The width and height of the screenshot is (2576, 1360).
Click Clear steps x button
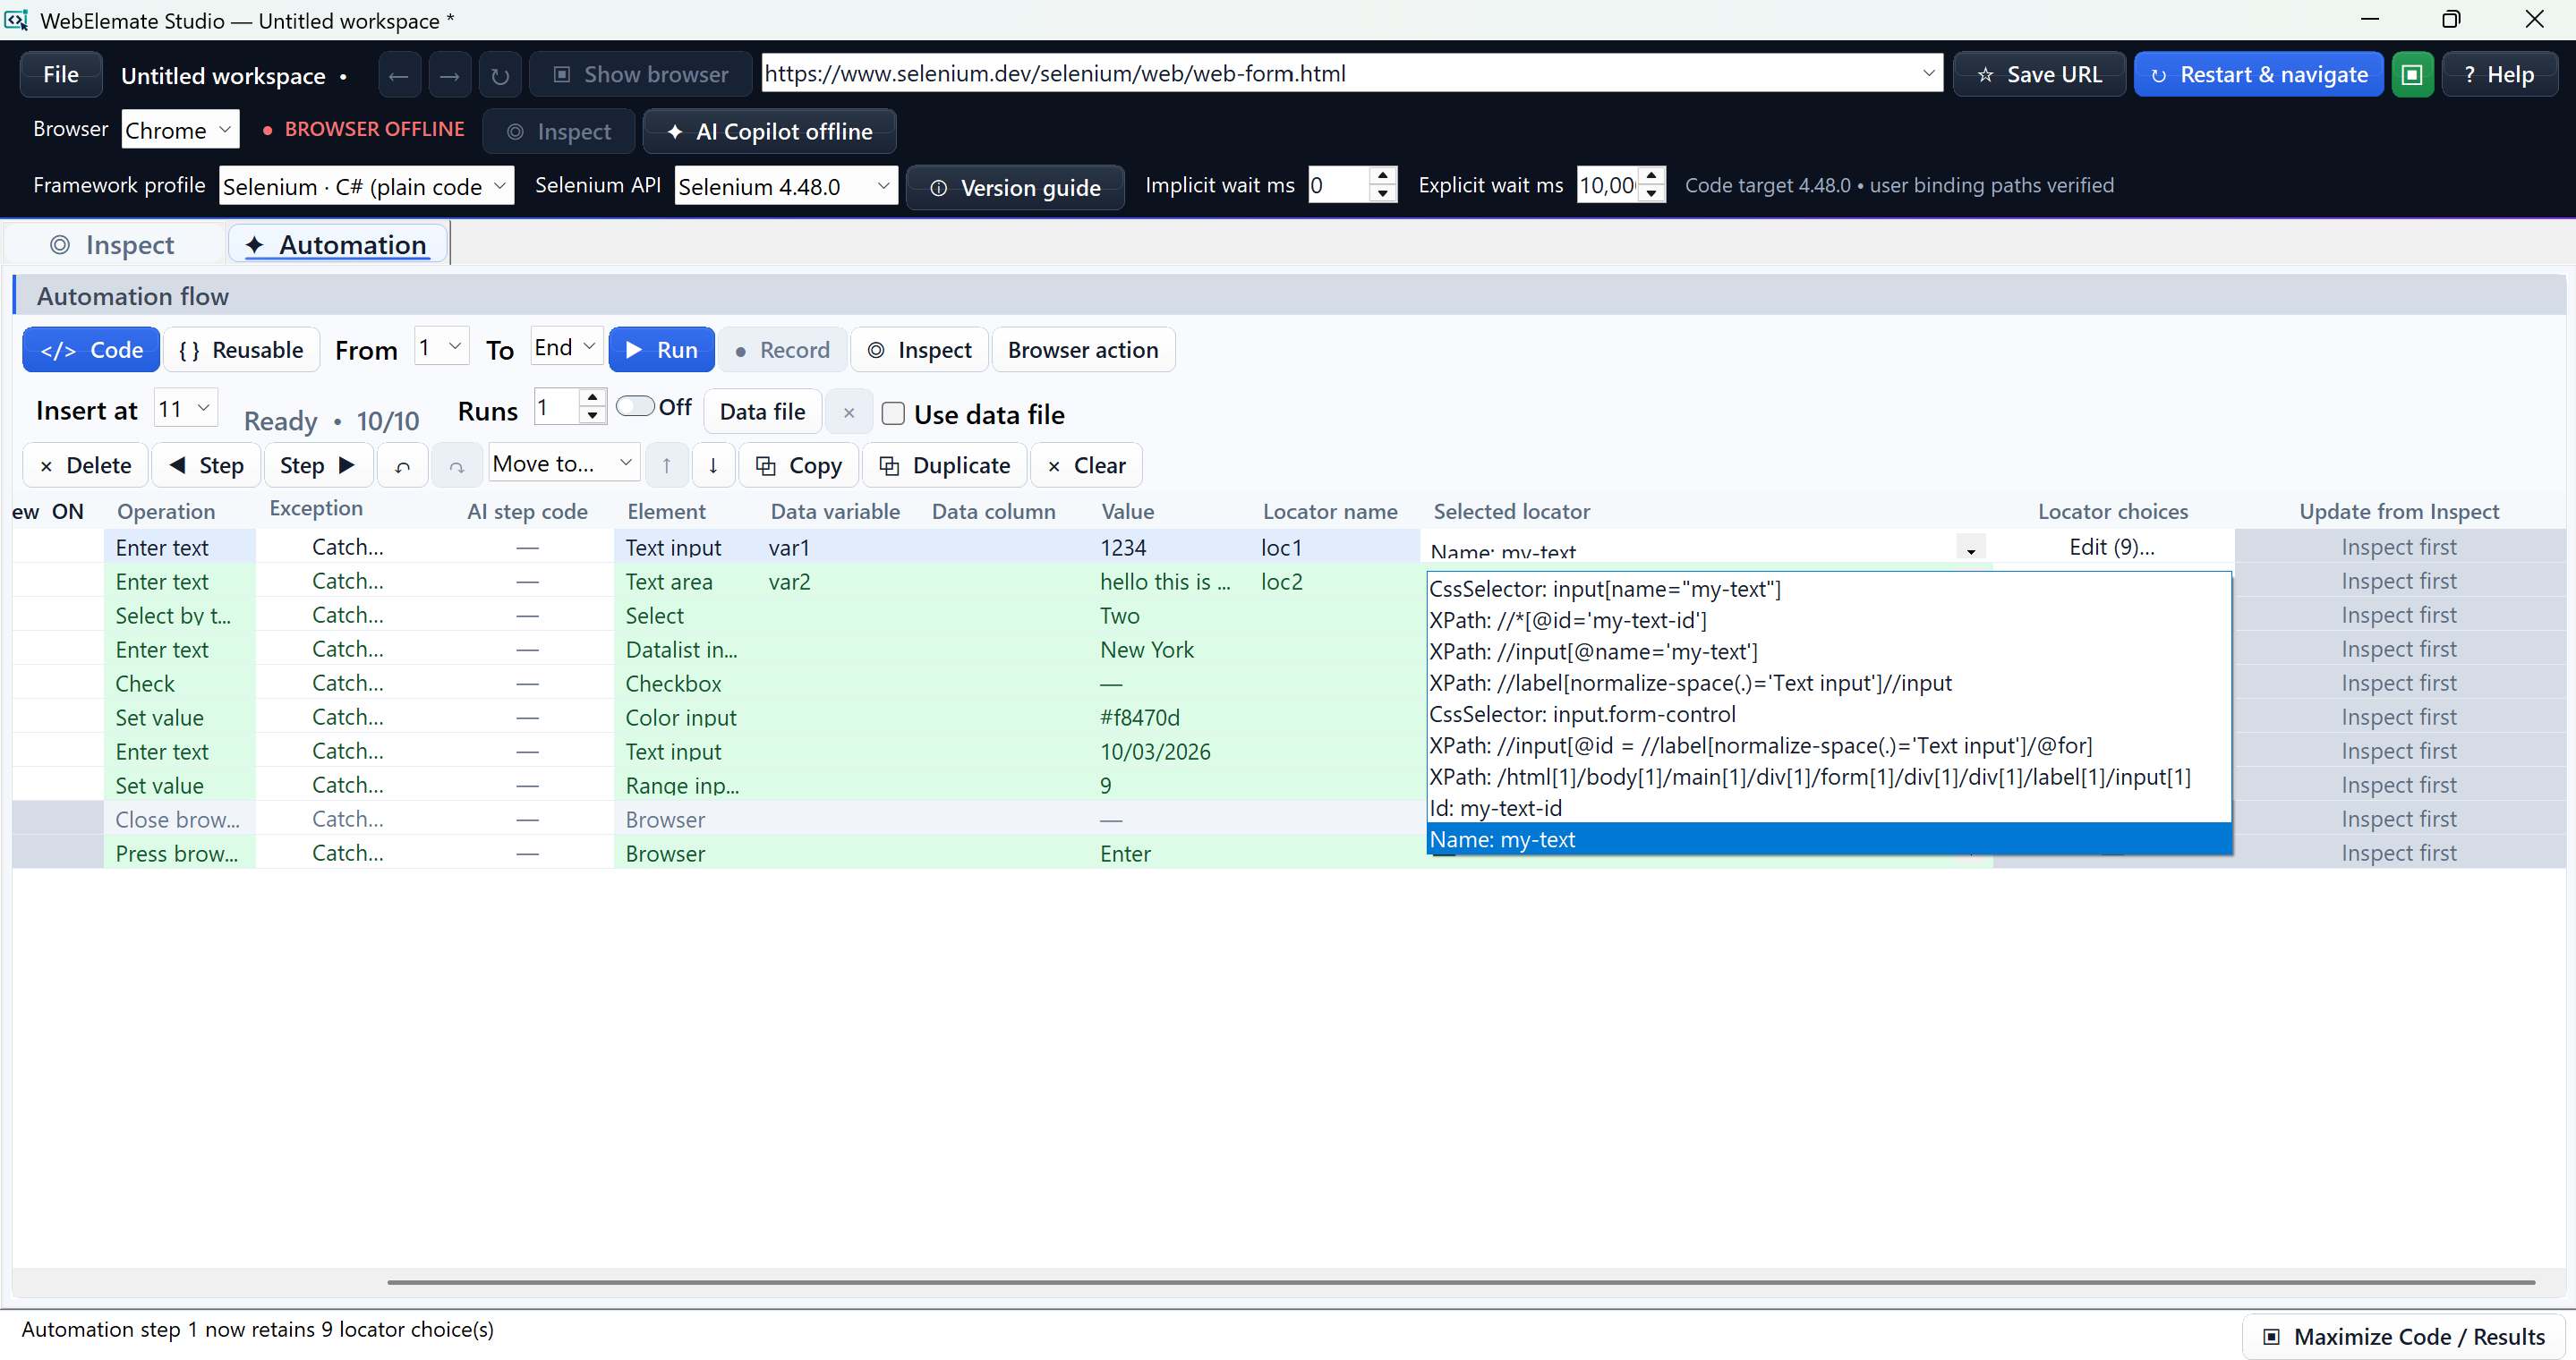[x=1087, y=465]
